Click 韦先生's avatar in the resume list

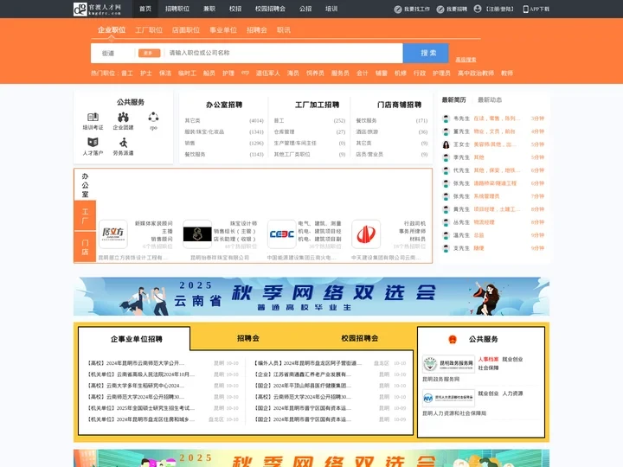[446, 118]
